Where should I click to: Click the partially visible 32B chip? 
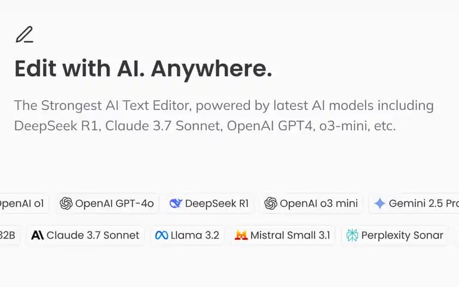[10, 235]
